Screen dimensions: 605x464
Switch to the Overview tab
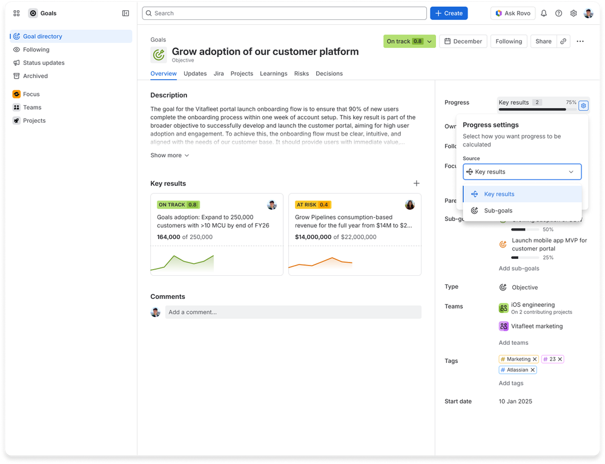coord(164,74)
